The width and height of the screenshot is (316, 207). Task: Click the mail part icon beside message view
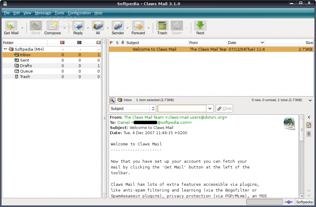point(309,125)
